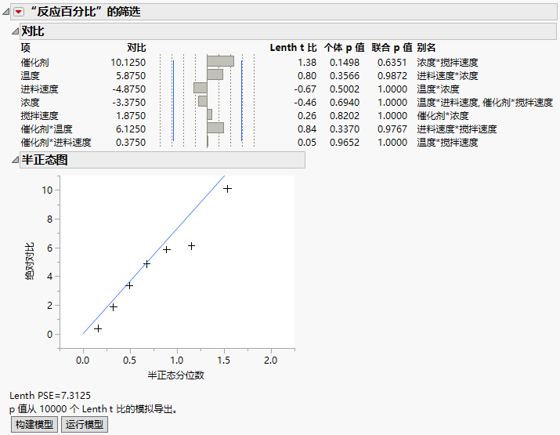Click the Lenth t ratio 1.38
The image size is (560, 435).
307,63
